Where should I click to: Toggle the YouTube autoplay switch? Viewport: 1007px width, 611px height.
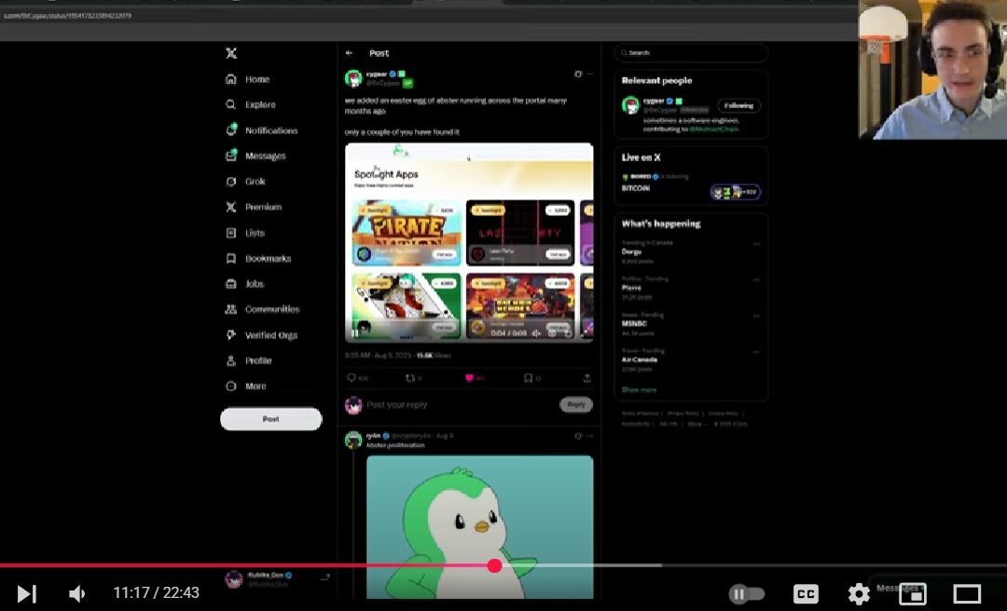click(746, 593)
